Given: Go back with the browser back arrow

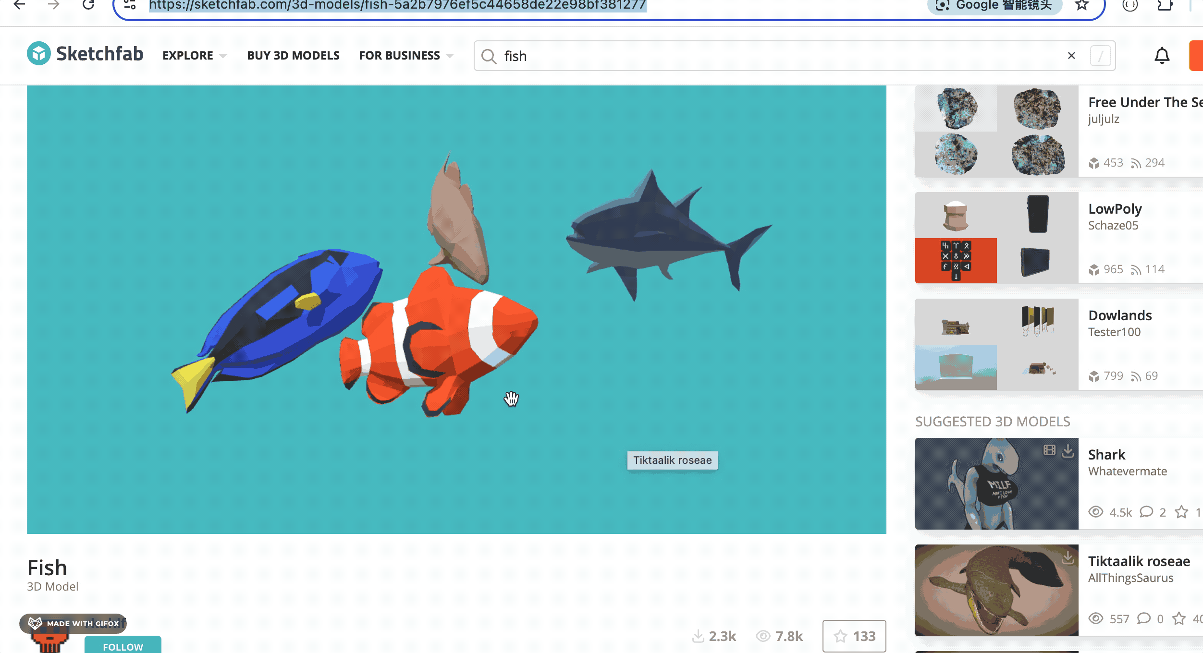Looking at the screenshot, I should [x=19, y=5].
